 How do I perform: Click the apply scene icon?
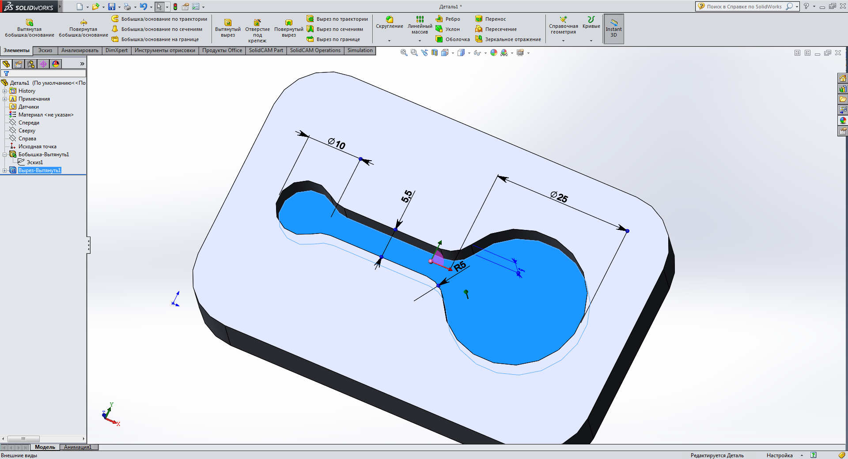504,53
